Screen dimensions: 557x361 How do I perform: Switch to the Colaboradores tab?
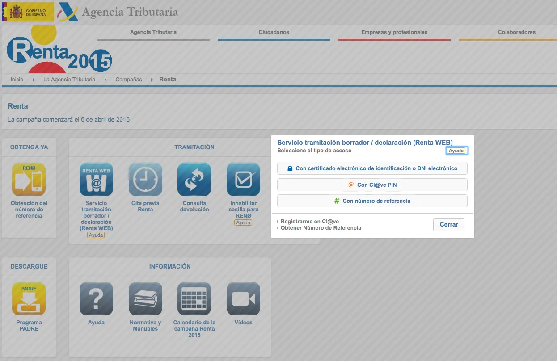coord(516,32)
